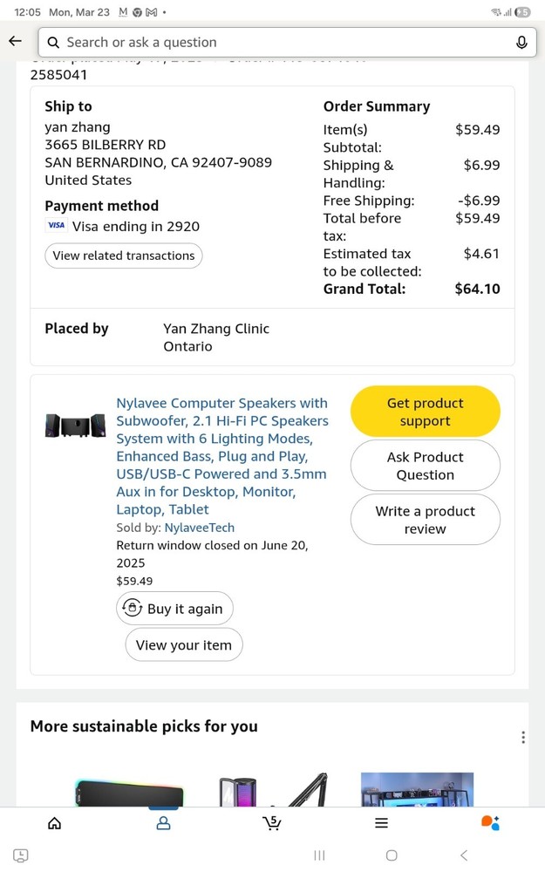
Task: Open the hamburger menu in bottom navigation
Action: 381,822
